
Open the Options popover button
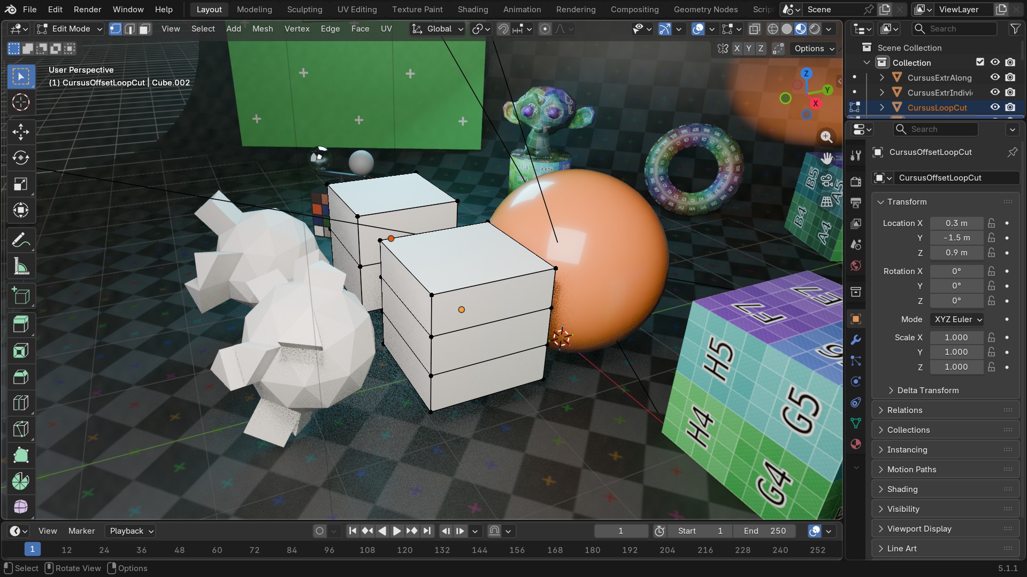click(x=814, y=49)
